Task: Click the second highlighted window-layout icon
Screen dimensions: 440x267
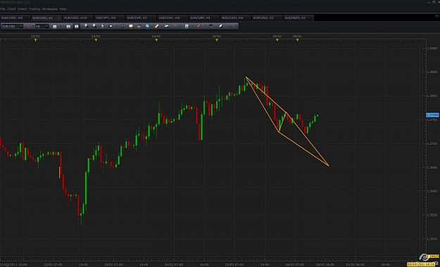Action: pos(76,26)
